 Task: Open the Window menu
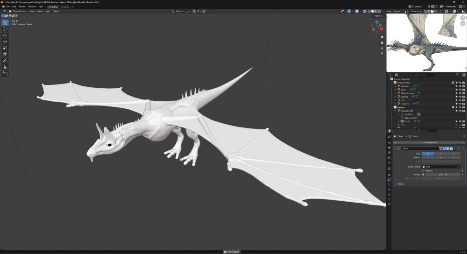point(32,7)
